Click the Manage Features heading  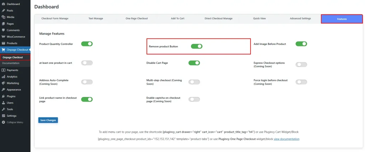coord(52,34)
